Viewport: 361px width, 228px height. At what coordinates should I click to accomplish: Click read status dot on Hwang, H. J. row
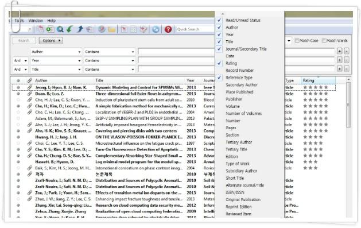click(x=18, y=137)
